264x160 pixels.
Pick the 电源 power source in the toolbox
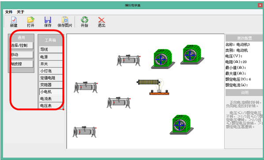[51, 57]
